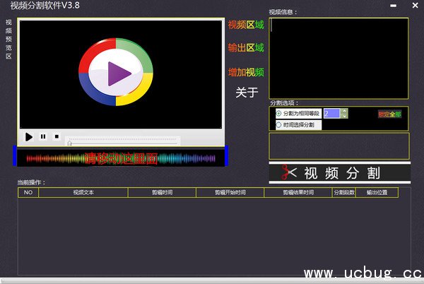Start playback with the play button
Screen dimensions: 424x284
(29, 137)
